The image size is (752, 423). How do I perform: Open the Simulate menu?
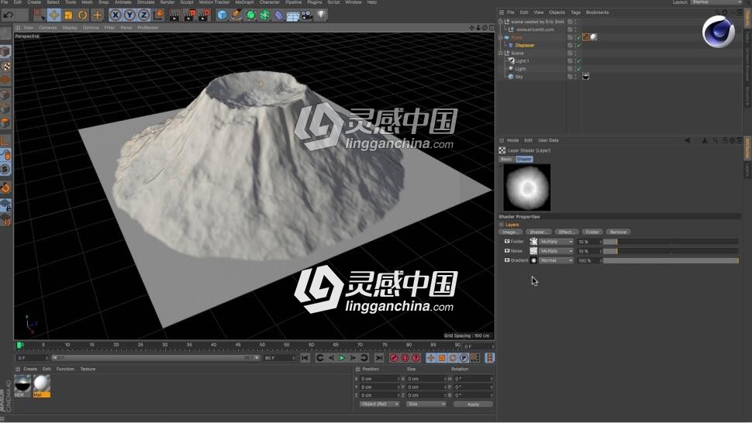(x=146, y=2)
